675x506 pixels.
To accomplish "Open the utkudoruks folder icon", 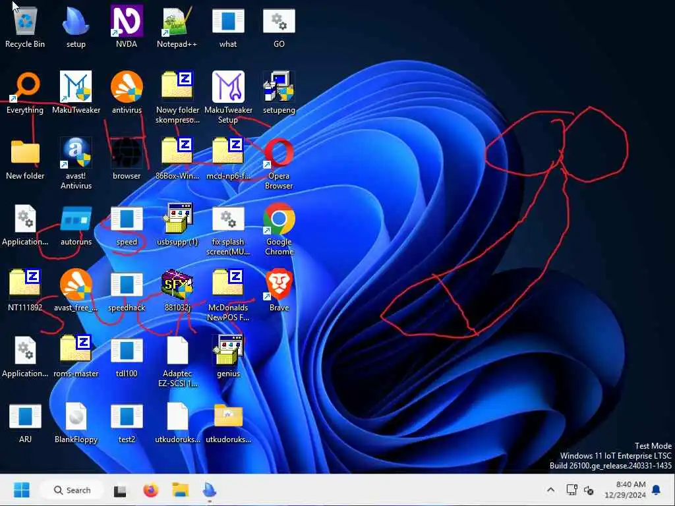I will [228, 422].
